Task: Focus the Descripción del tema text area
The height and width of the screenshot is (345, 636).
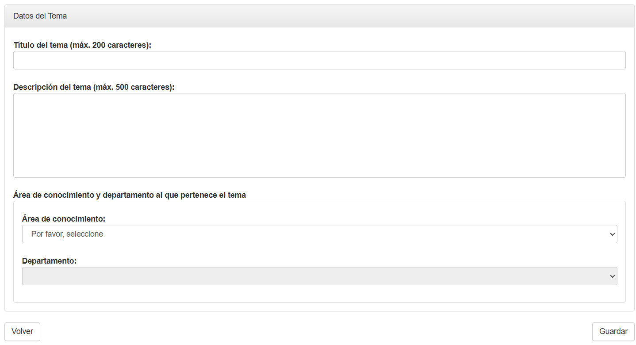Action: point(319,135)
